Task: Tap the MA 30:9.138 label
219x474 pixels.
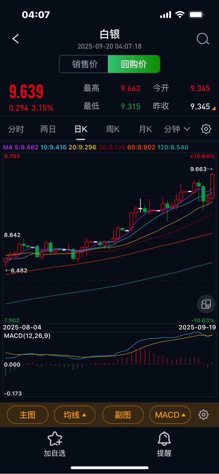Action: click(112, 147)
